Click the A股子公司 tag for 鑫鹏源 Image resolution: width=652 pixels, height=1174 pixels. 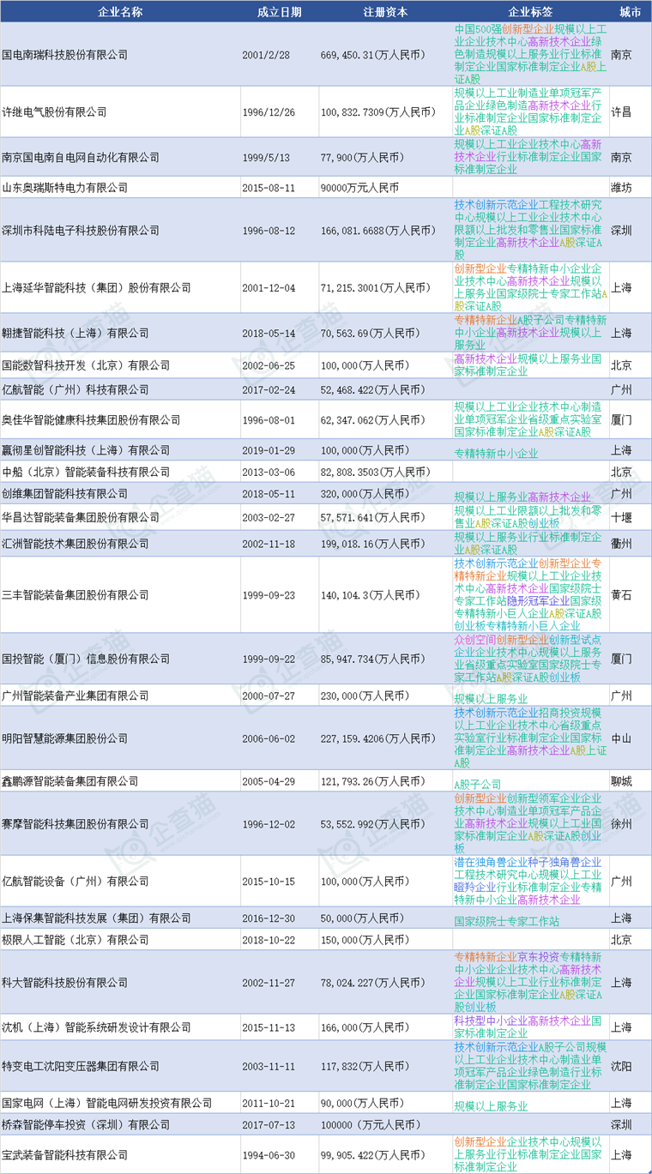click(478, 784)
